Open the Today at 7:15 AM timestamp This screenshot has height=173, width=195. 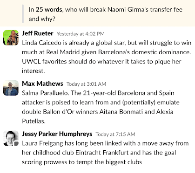115,134
